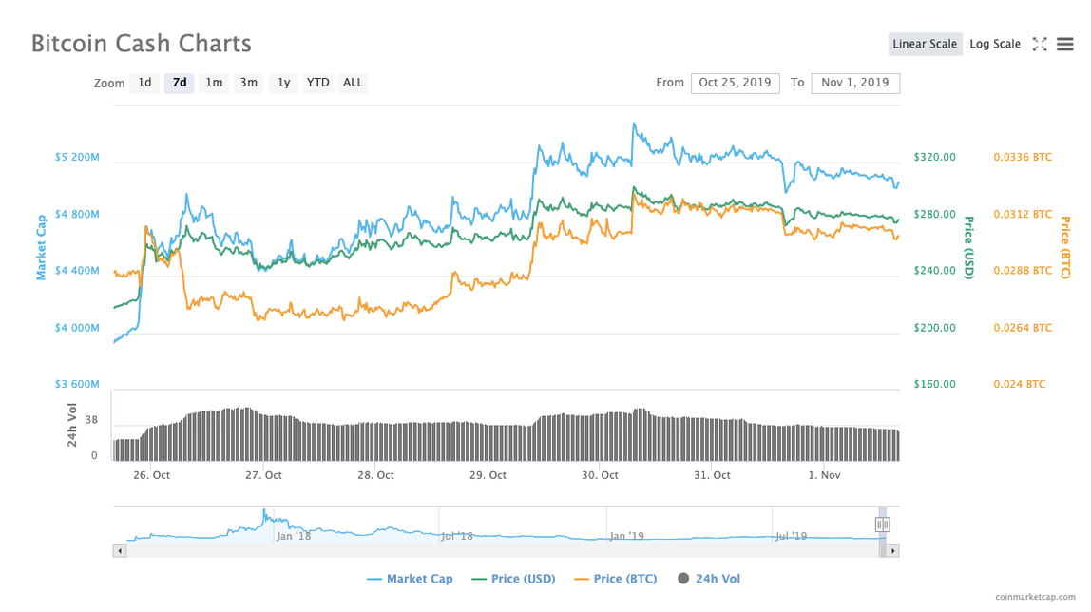Click the Market Cap vertical axis title
The width and height of the screenshot is (1091, 612).
click(41, 248)
